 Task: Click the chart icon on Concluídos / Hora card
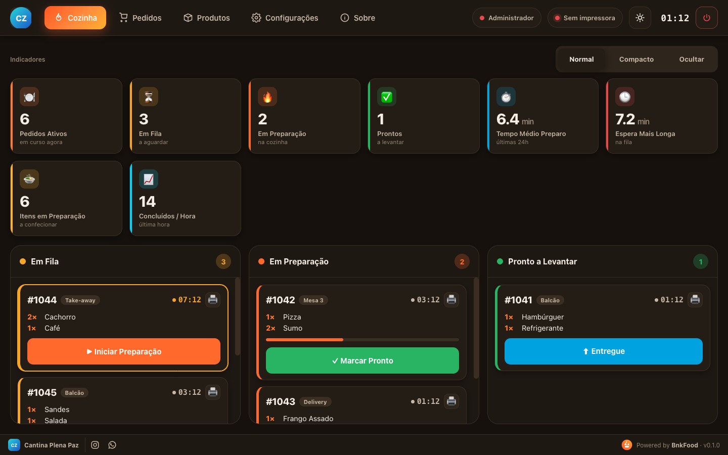[x=149, y=179]
